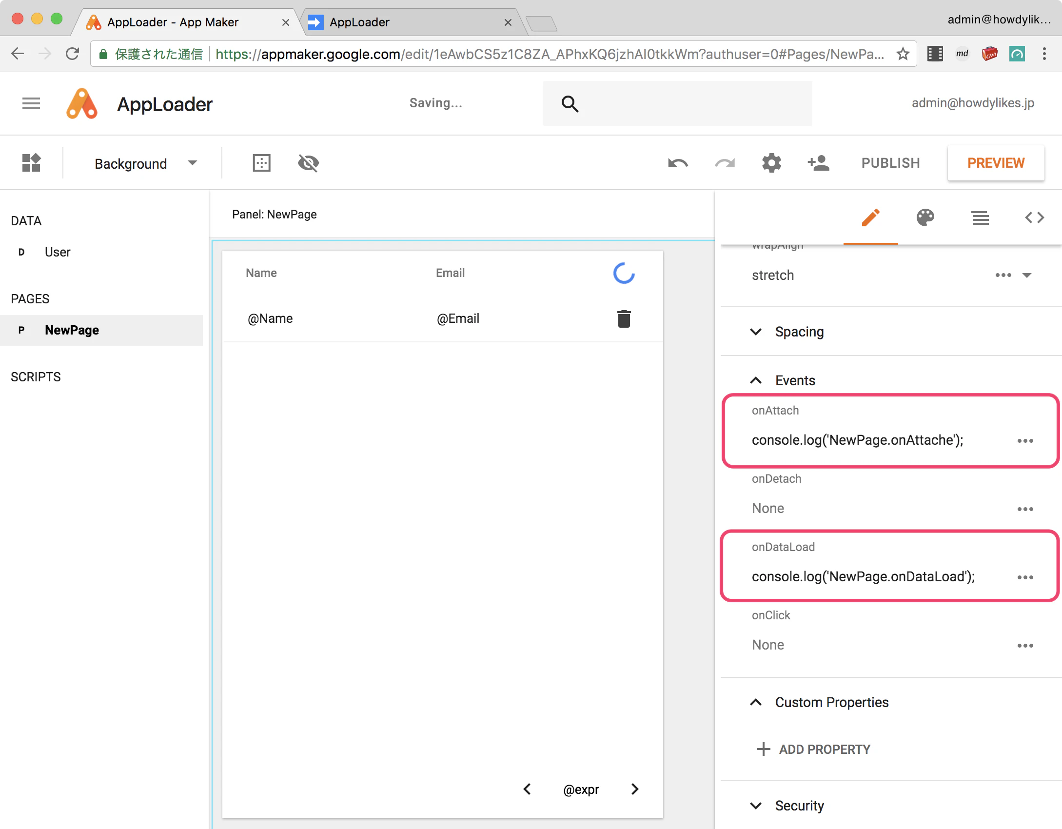
Task: Open the Property Editor pencil tab
Action: click(x=870, y=217)
